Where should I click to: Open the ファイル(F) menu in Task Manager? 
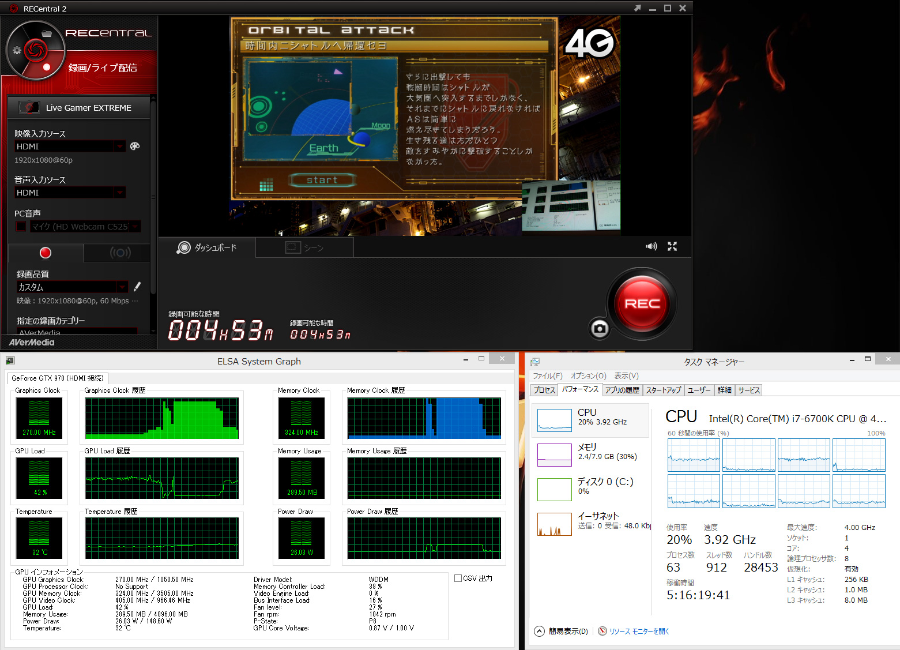(548, 376)
